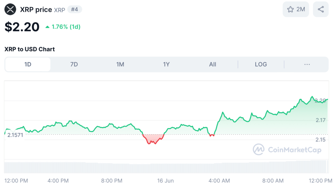
Task: Click the $2.20 price value
Action: click(22, 27)
